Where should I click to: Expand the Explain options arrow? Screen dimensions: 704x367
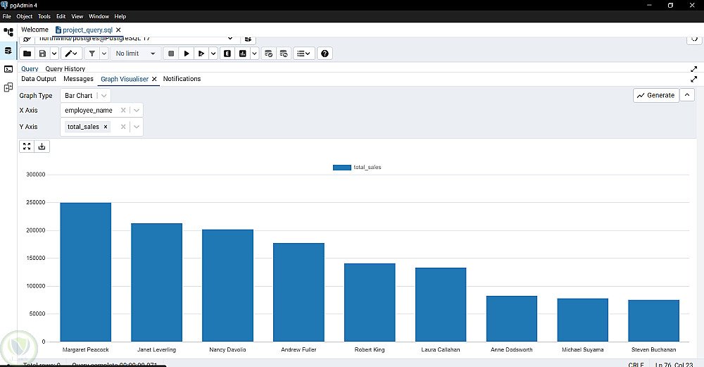pos(255,54)
